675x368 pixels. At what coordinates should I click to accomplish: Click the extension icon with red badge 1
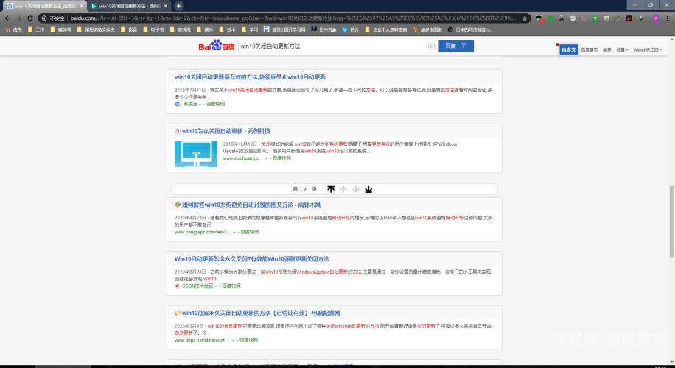point(539,18)
